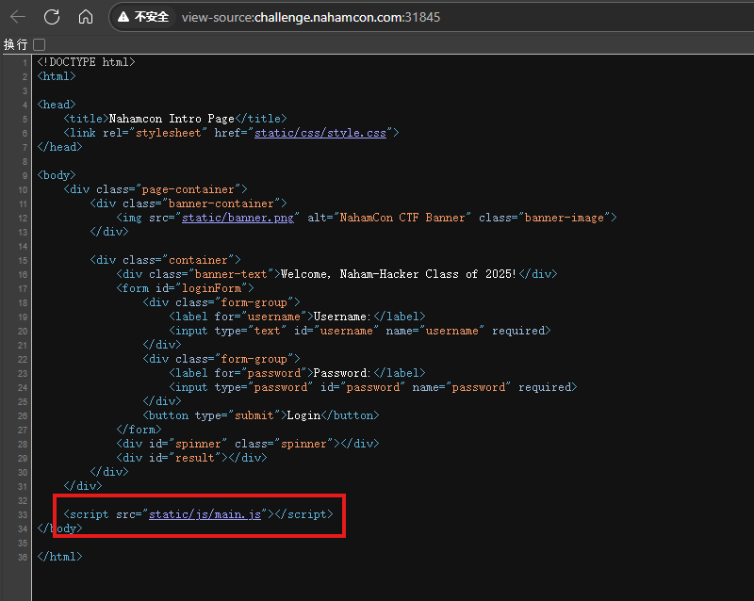The width and height of the screenshot is (754, 601).
Task: Select line number 1 in the gutter
Action: tap(25, 62)
